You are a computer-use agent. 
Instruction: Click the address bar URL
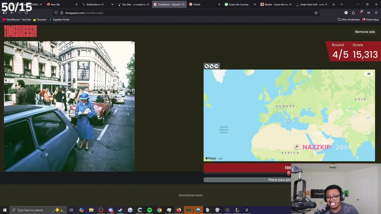point(84,13)
